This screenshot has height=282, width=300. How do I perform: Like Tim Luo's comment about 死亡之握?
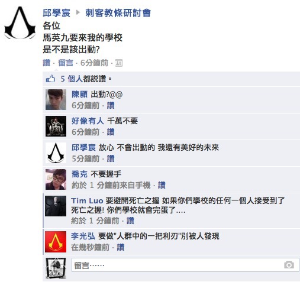tap(130, 221)
